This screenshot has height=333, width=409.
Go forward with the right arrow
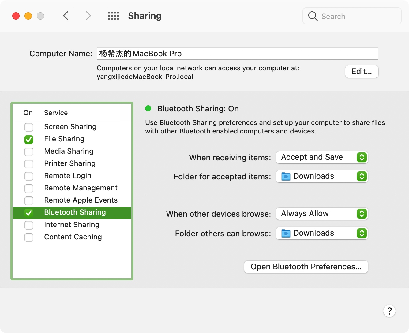pos(88,16)
